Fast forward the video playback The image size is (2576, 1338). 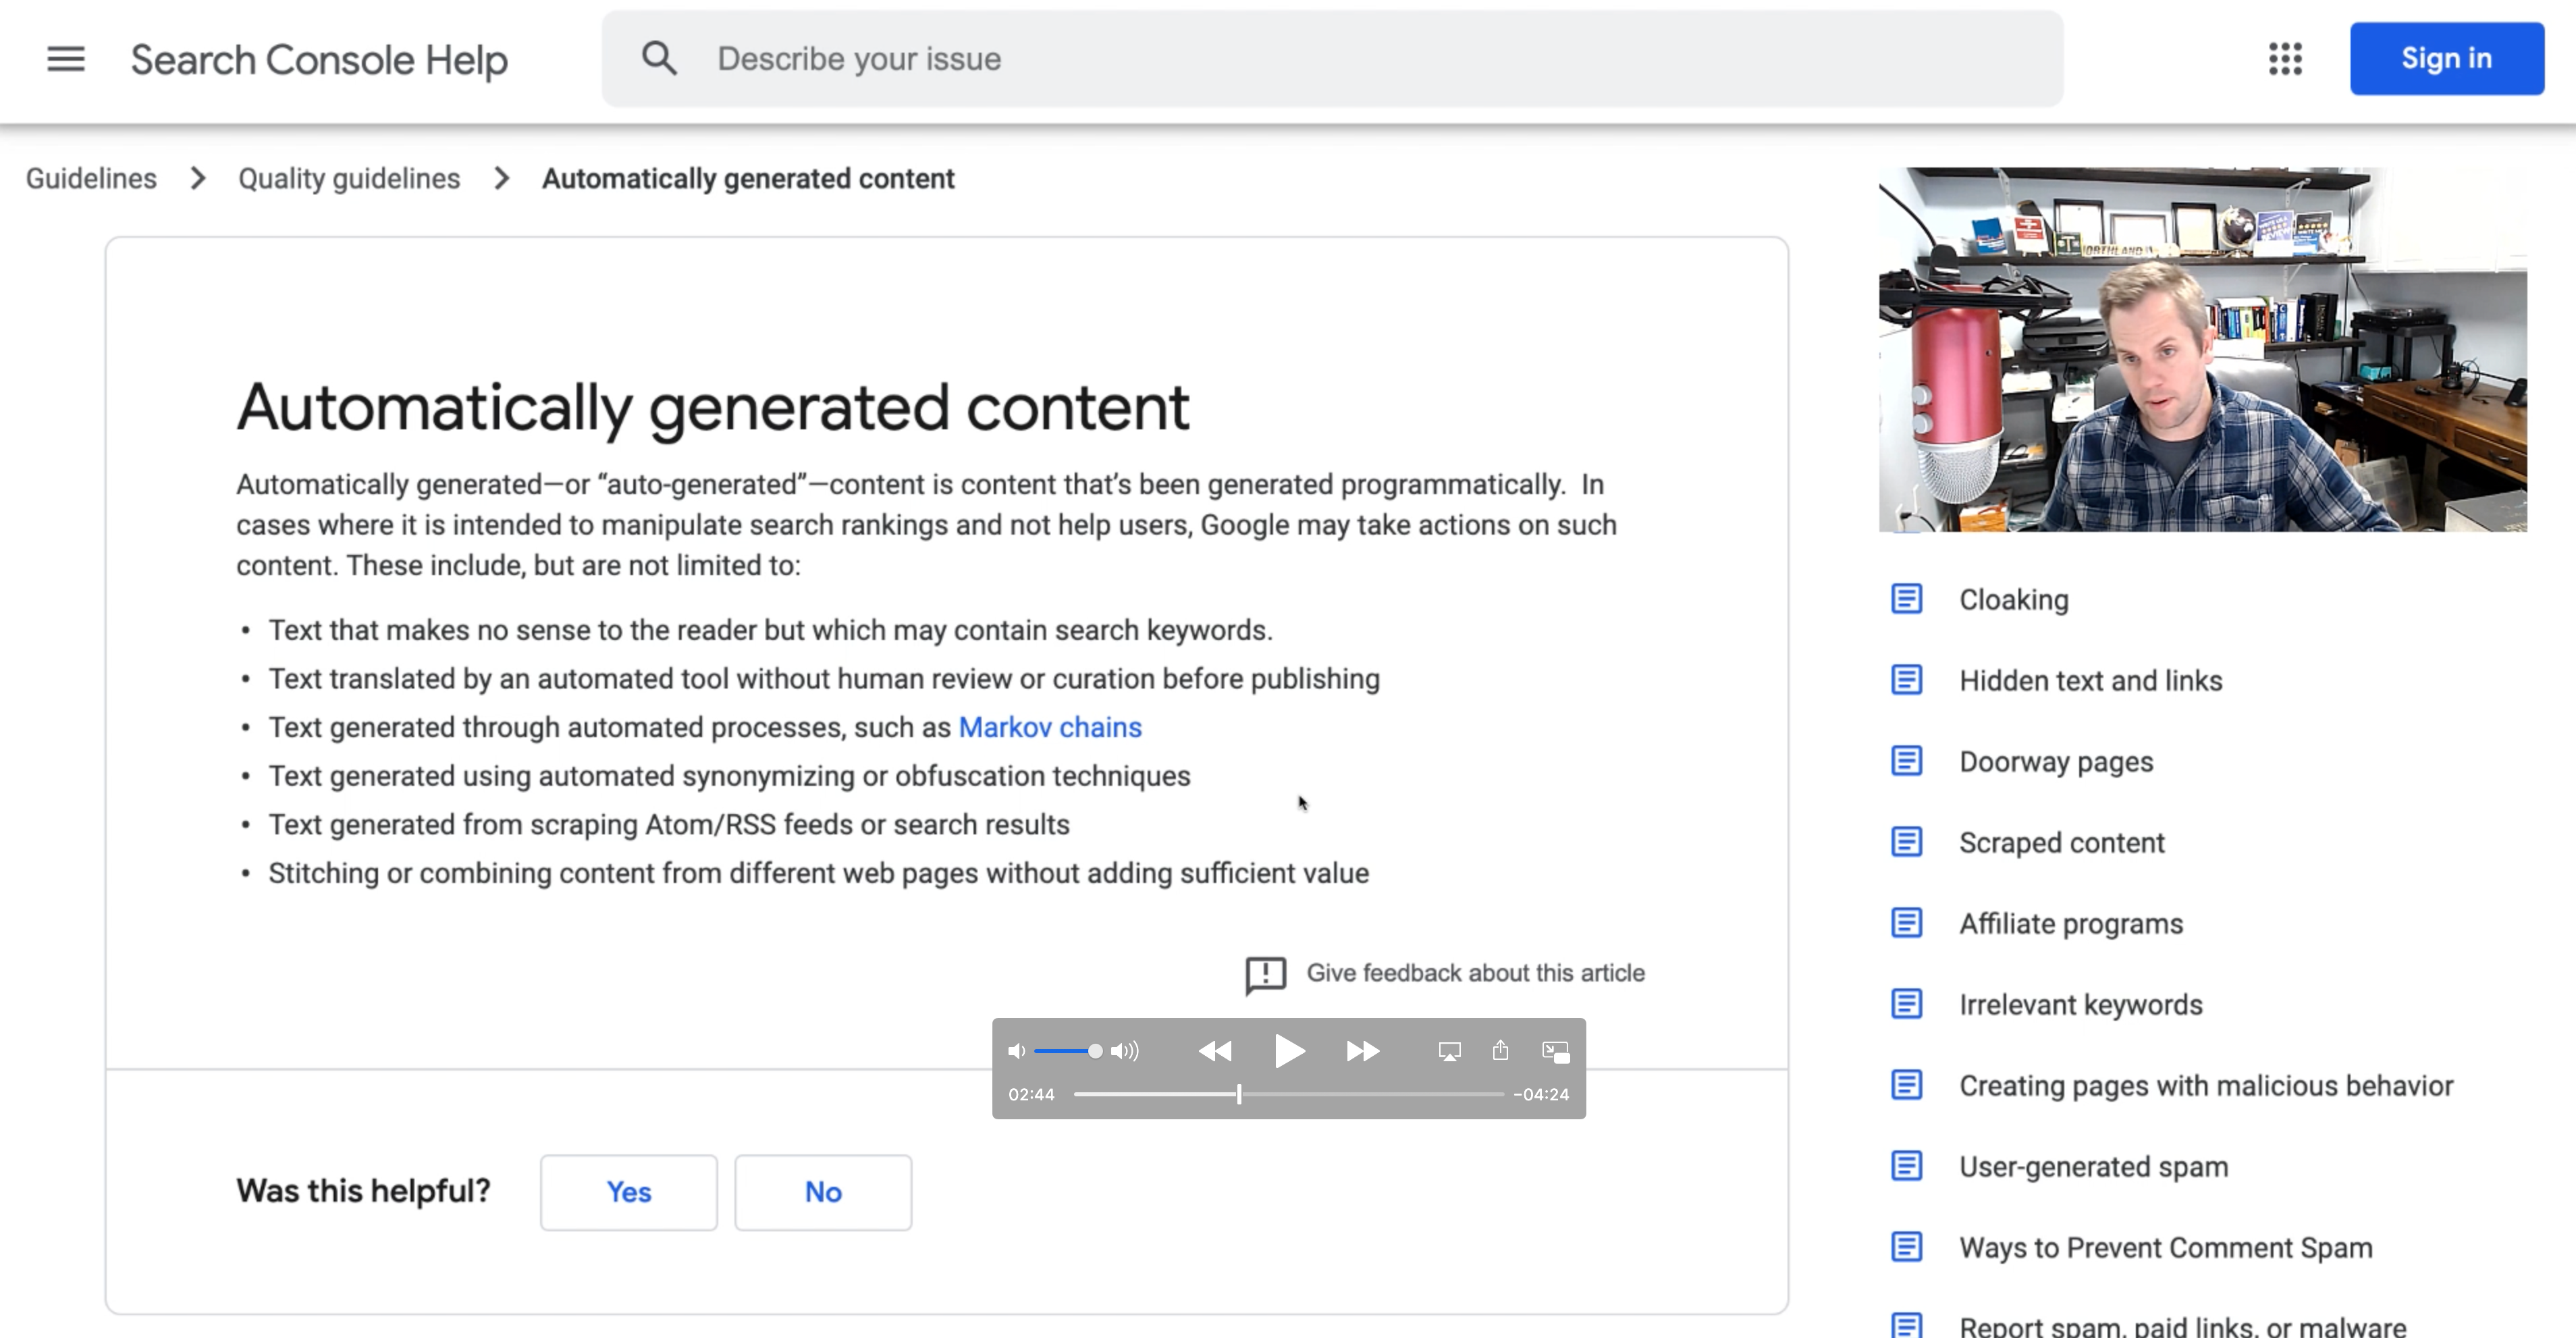pyautogui.click(x=1362, y=1051)
